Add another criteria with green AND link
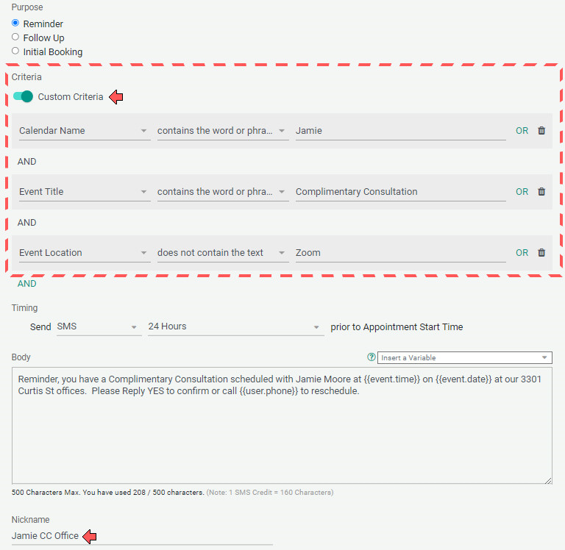 pos(27,284)
